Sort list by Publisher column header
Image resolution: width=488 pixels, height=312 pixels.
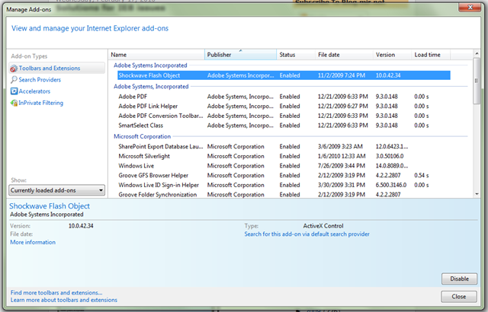[240, 55]
